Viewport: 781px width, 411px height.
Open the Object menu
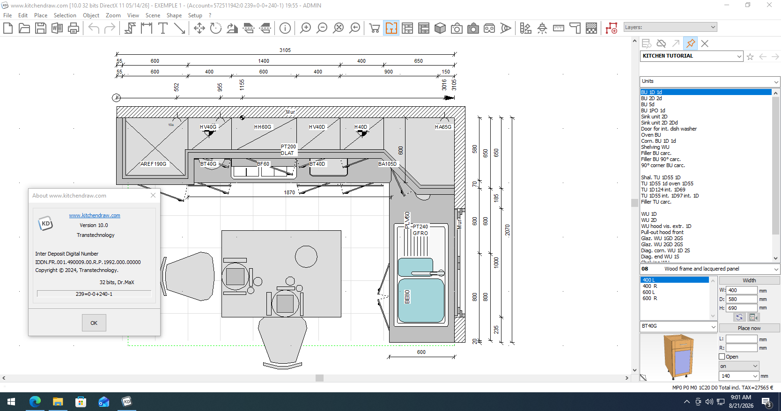click(91, 15)
